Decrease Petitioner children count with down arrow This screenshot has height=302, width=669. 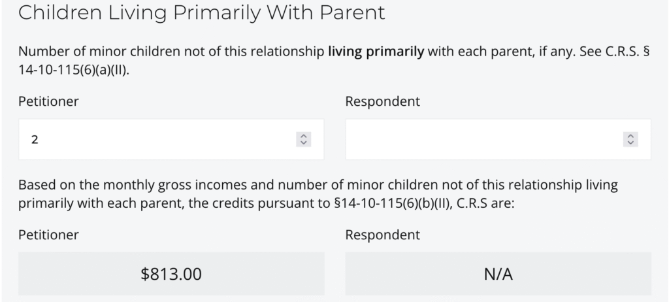click(302, 143)
